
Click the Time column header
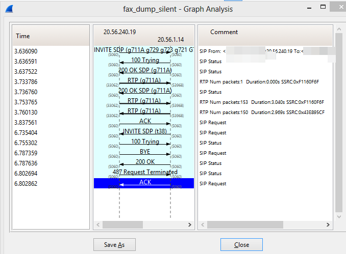click(x=23, y=36)
